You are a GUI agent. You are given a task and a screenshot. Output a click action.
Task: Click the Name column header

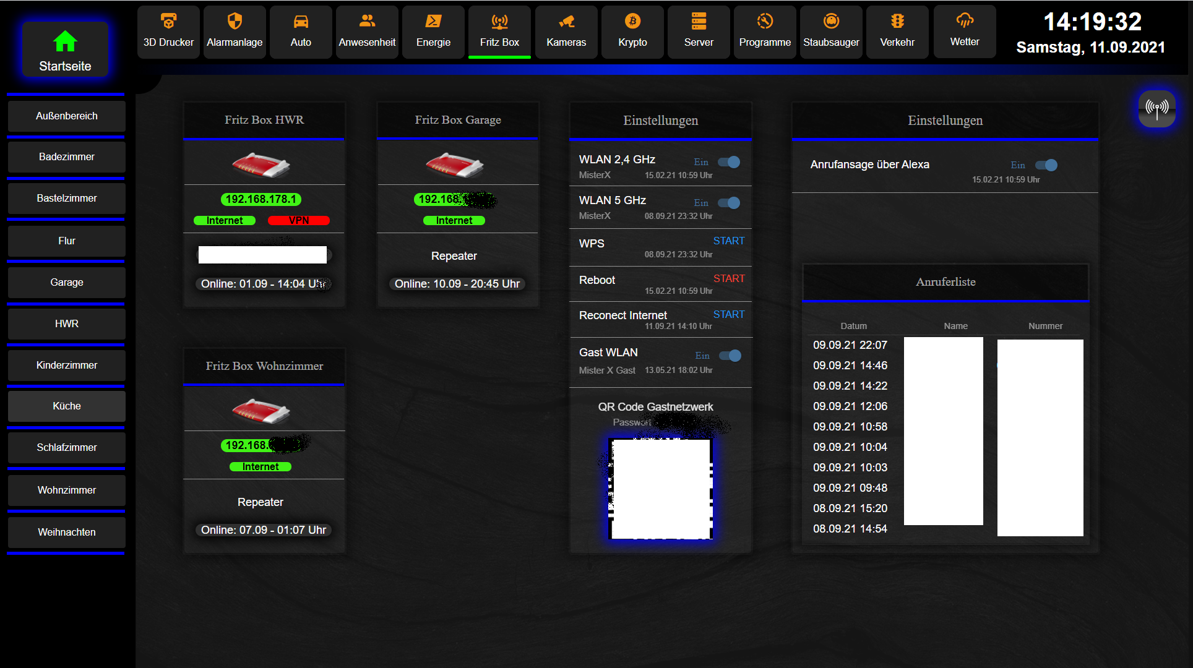click(x=955, y=326)
